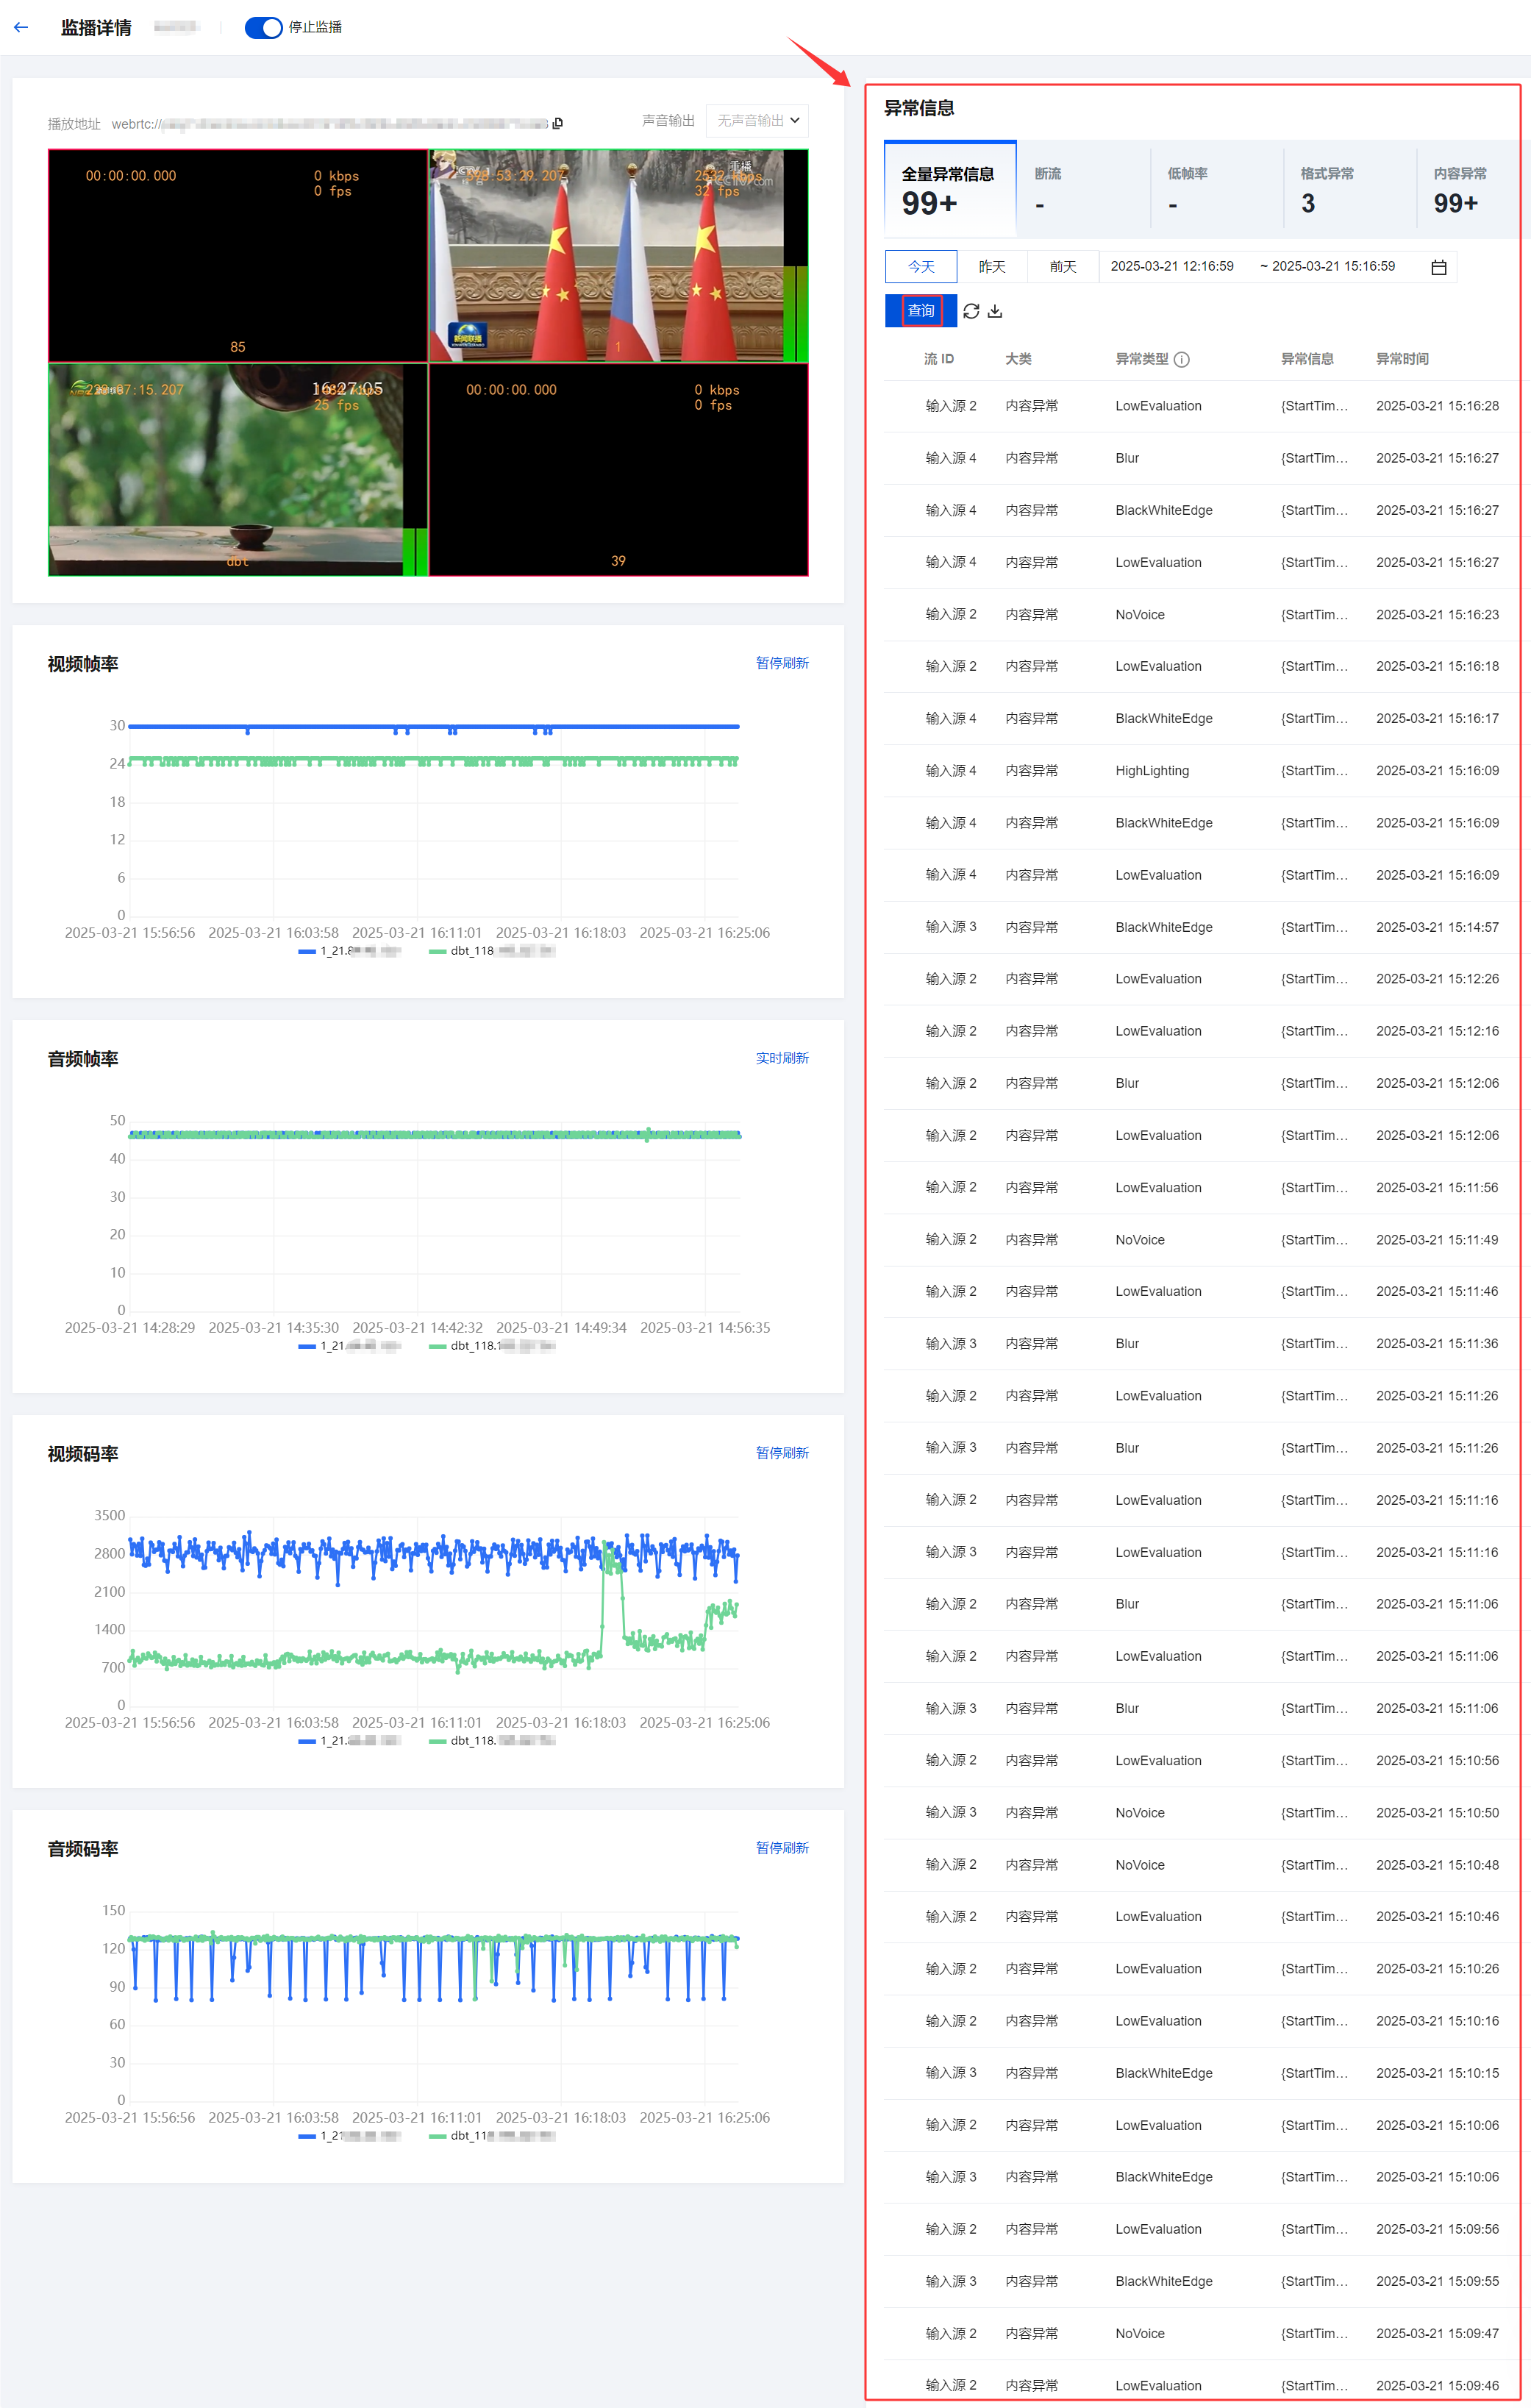Open {StartTim… info in the 15:16:28 row
This screenshot has width=1531, height=2408.
(1314, 406)
